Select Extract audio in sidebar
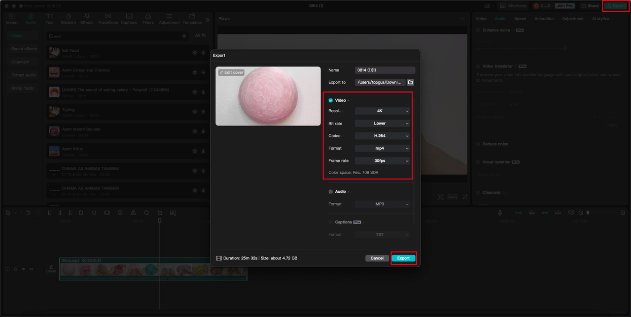The width and height of the screenshot is (631, 317). [x=24, y=75]
